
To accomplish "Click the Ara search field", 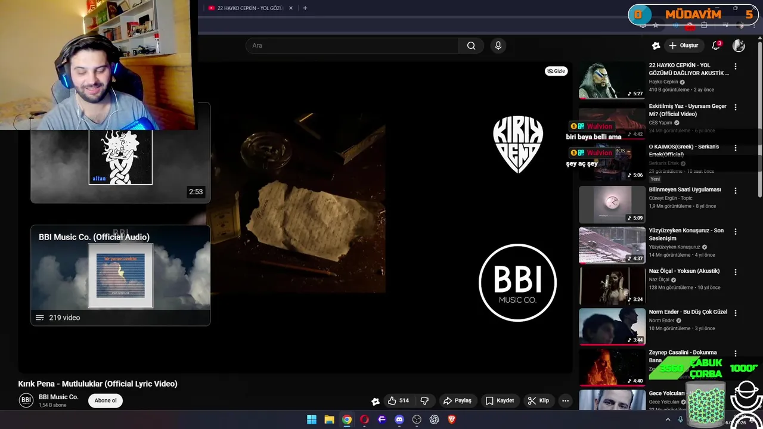I will [x=352, y=45].
